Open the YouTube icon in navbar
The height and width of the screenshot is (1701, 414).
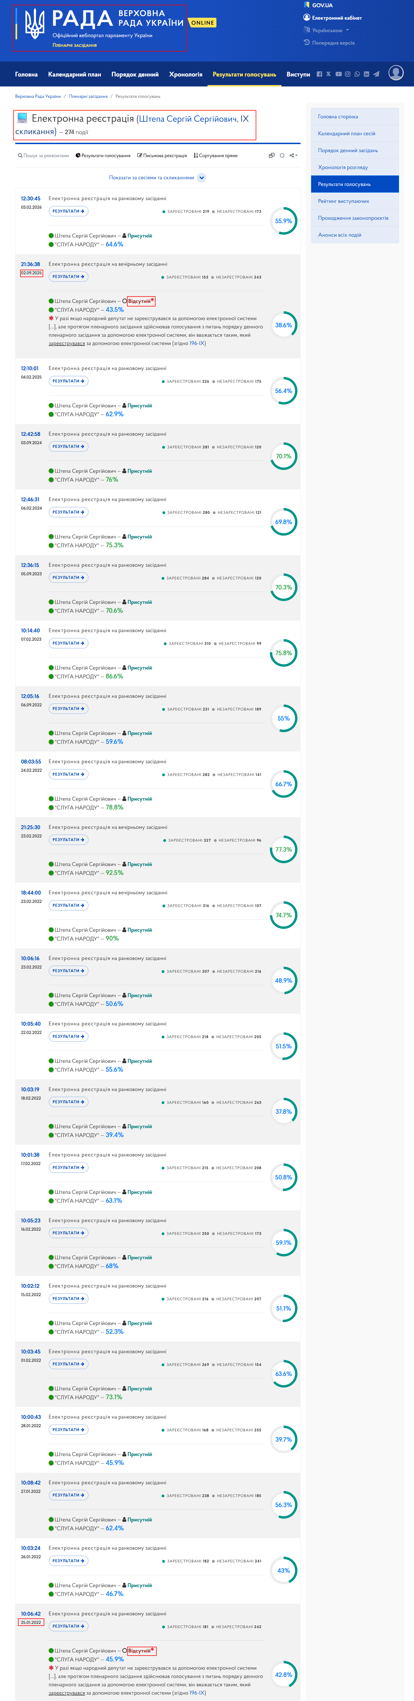tap(338, 74)
